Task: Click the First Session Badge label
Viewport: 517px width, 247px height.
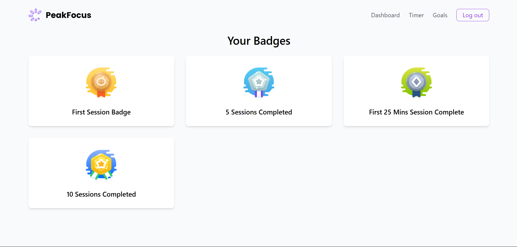Action: 101,112
